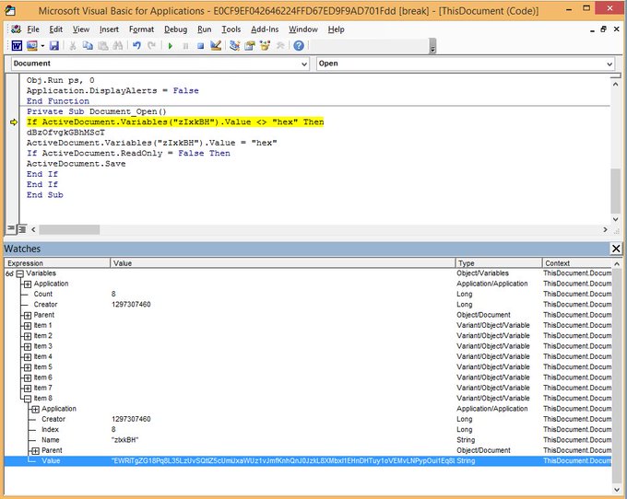
Task: Expand Parent node below Creator 1297307460
Action: pos(27,316)
